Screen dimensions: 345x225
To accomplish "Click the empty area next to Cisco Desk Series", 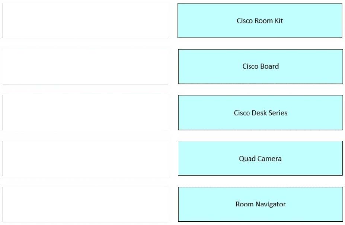I will tap(85, 112).
